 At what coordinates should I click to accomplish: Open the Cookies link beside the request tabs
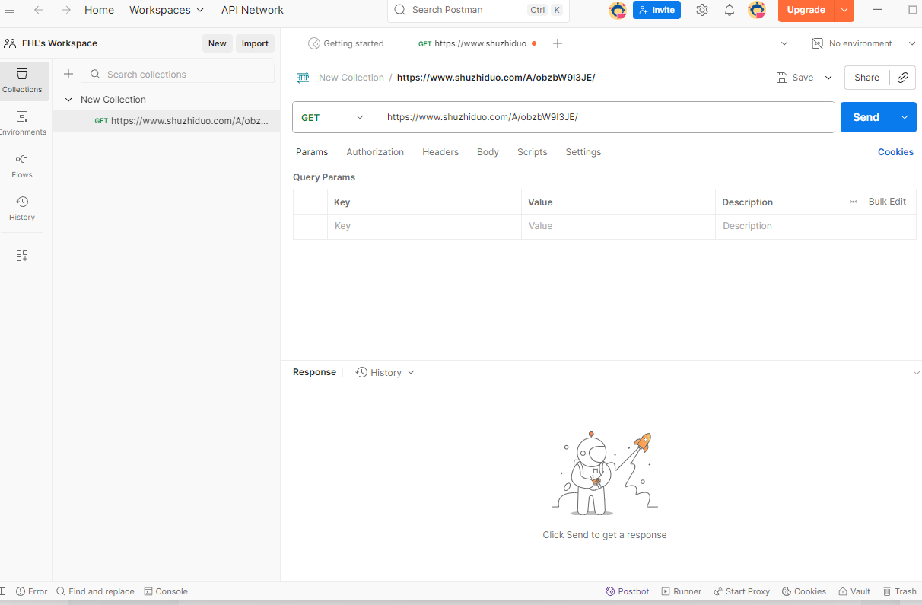coord(895,152)
